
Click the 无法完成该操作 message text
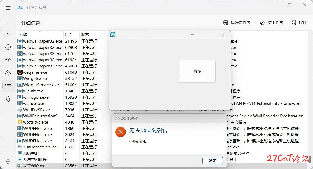point(149,130)
